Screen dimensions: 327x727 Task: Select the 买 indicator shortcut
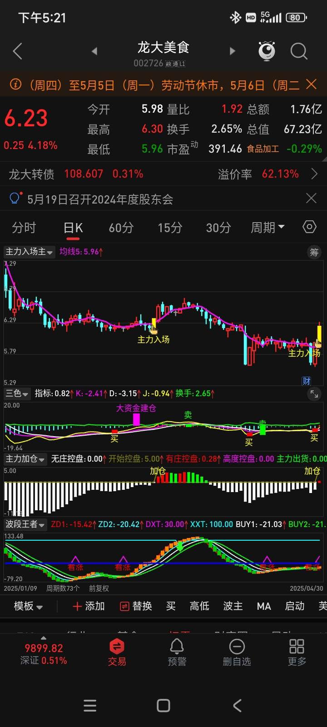click(171, 606)
